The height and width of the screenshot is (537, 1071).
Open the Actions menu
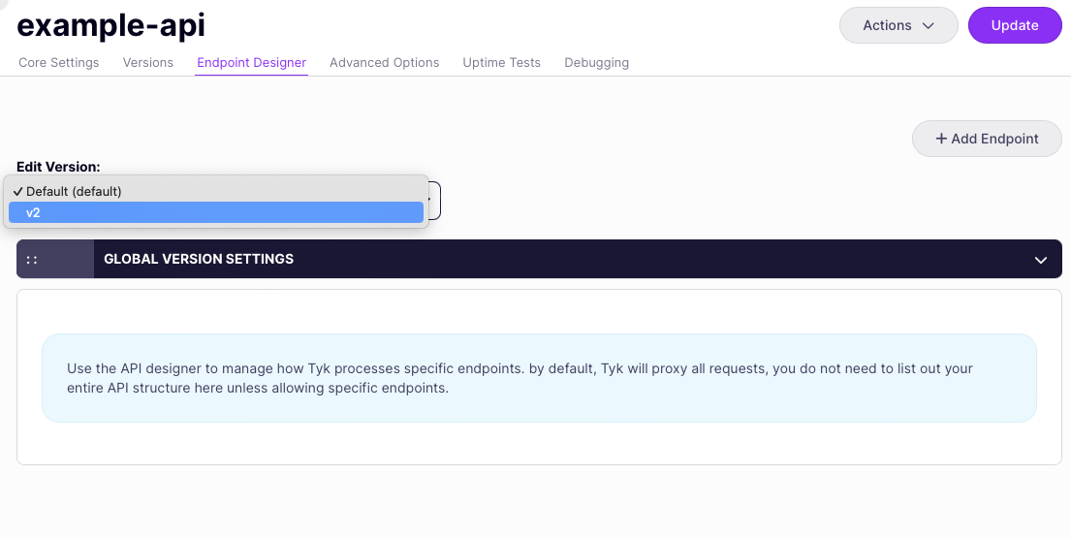pyautogui.click(x=898, y=26)
